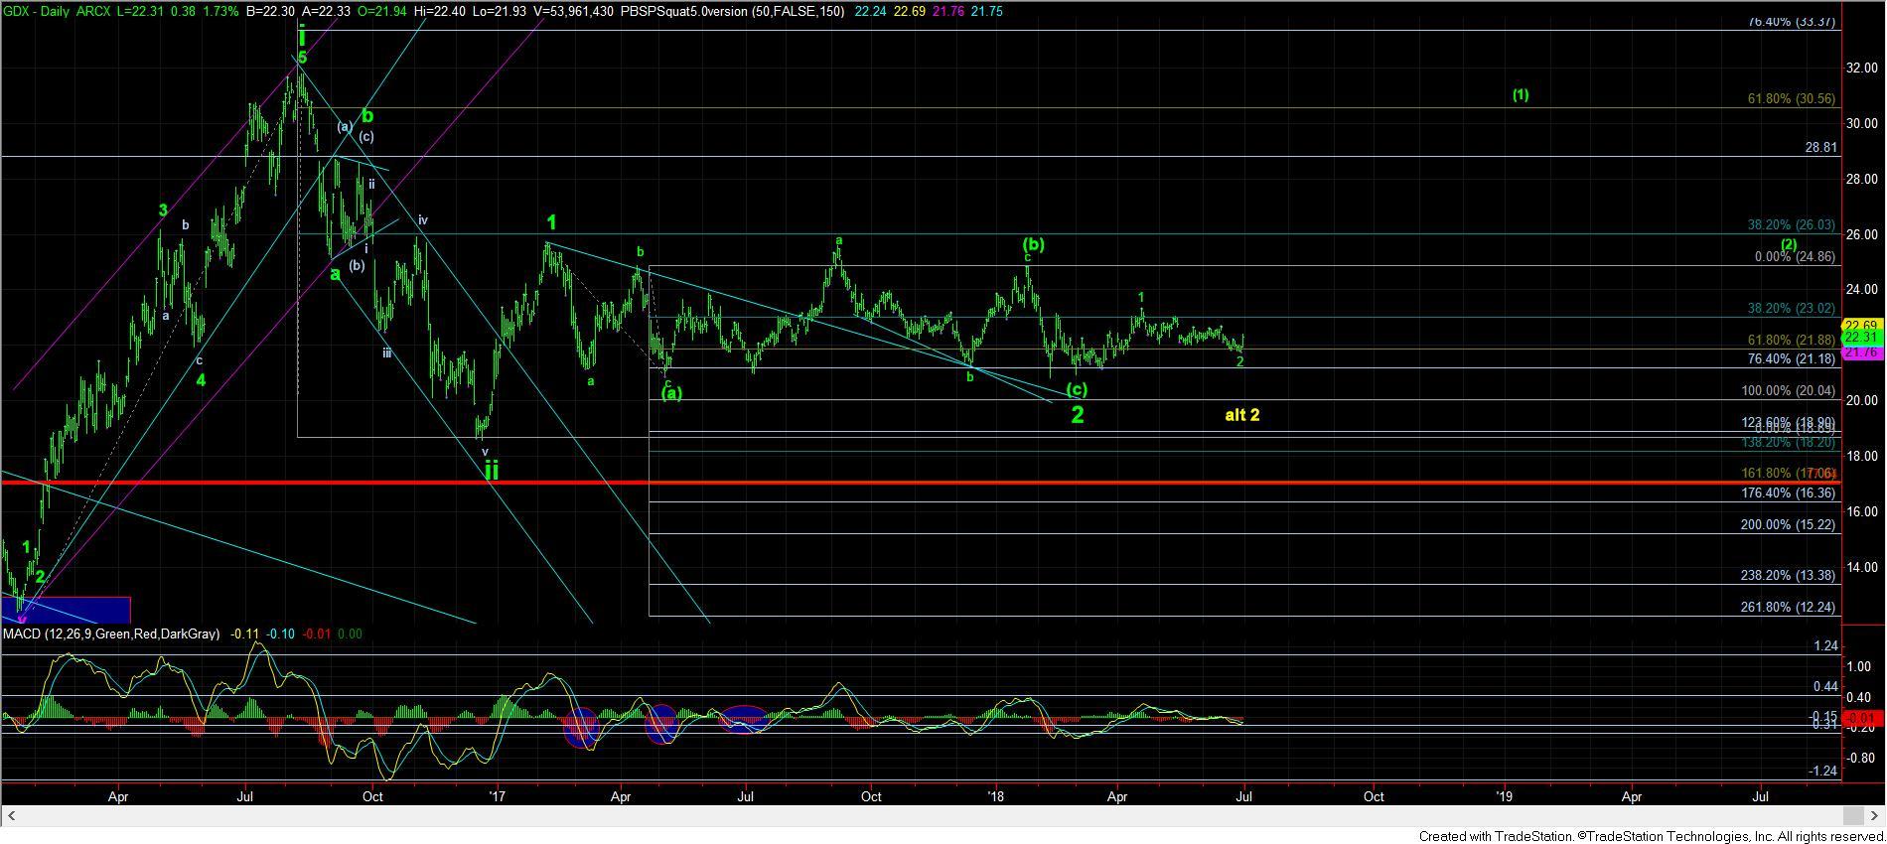Image resolution: width=1887 pixels, height=844 pixels.
Task: Click the '17 year marker on time axis
Action: tap(497, 796)
